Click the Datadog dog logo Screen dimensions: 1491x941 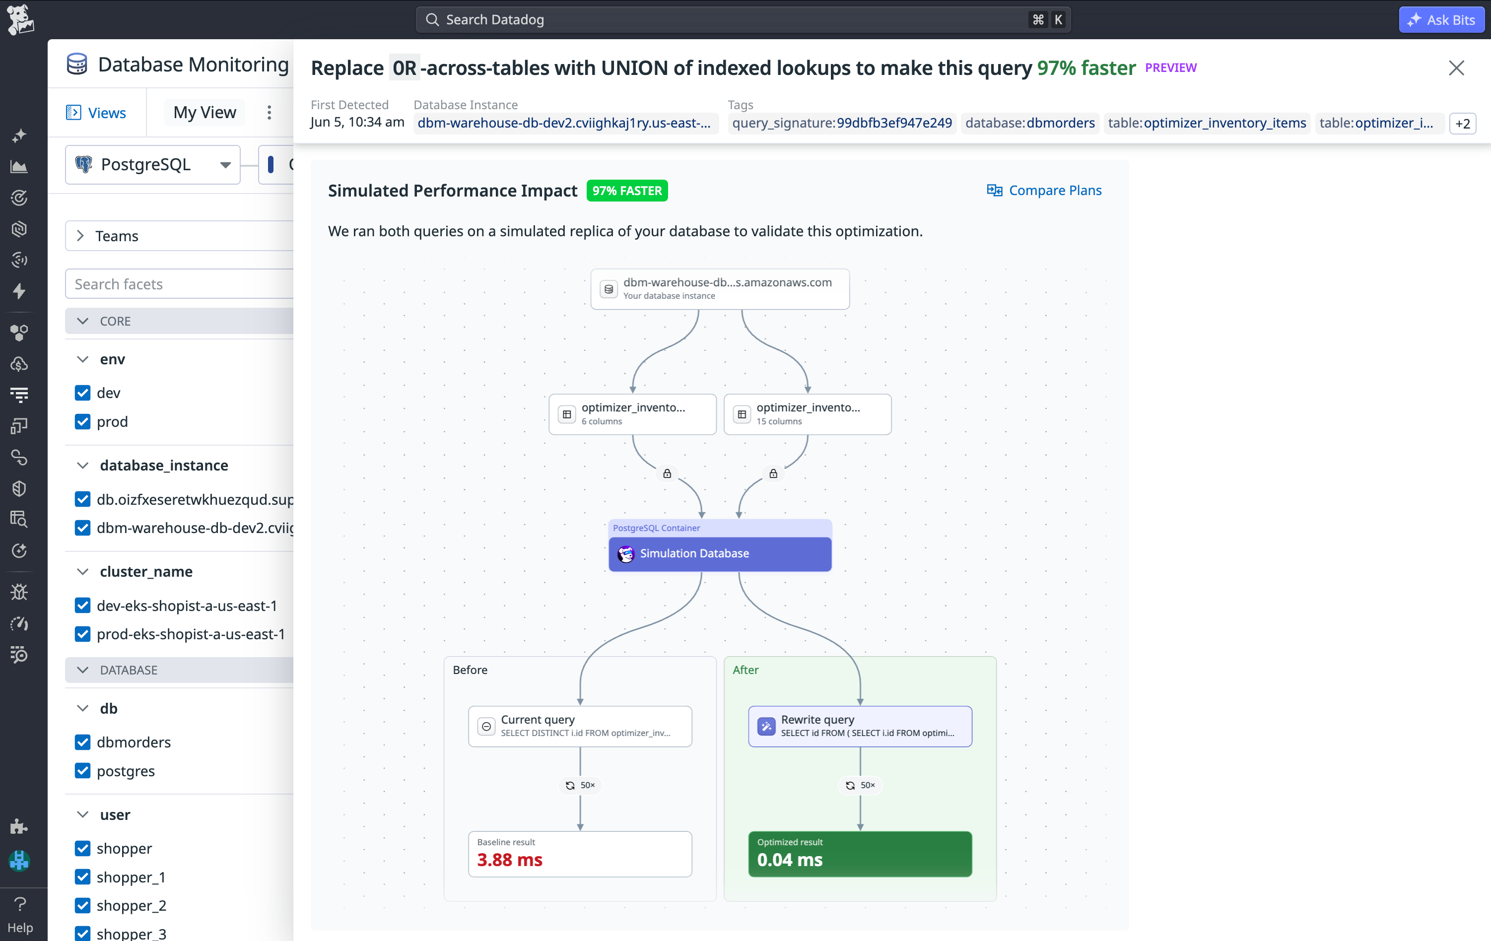click(20, 19)
